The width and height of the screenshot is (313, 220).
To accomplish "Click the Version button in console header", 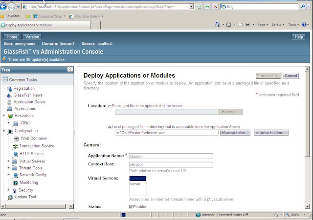I will click(32, 37).
